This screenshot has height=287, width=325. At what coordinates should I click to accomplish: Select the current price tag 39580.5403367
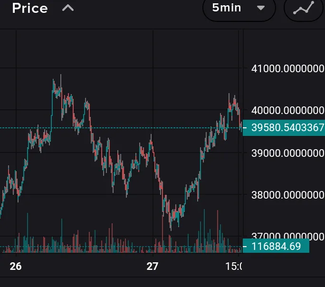coord(284,128)
